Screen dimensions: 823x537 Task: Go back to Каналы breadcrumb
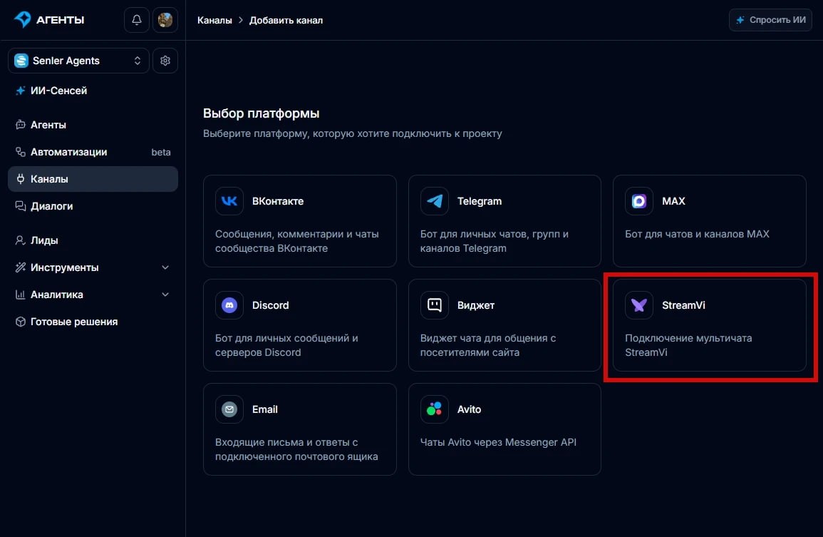pyautogui.click(x=214, y=20)
